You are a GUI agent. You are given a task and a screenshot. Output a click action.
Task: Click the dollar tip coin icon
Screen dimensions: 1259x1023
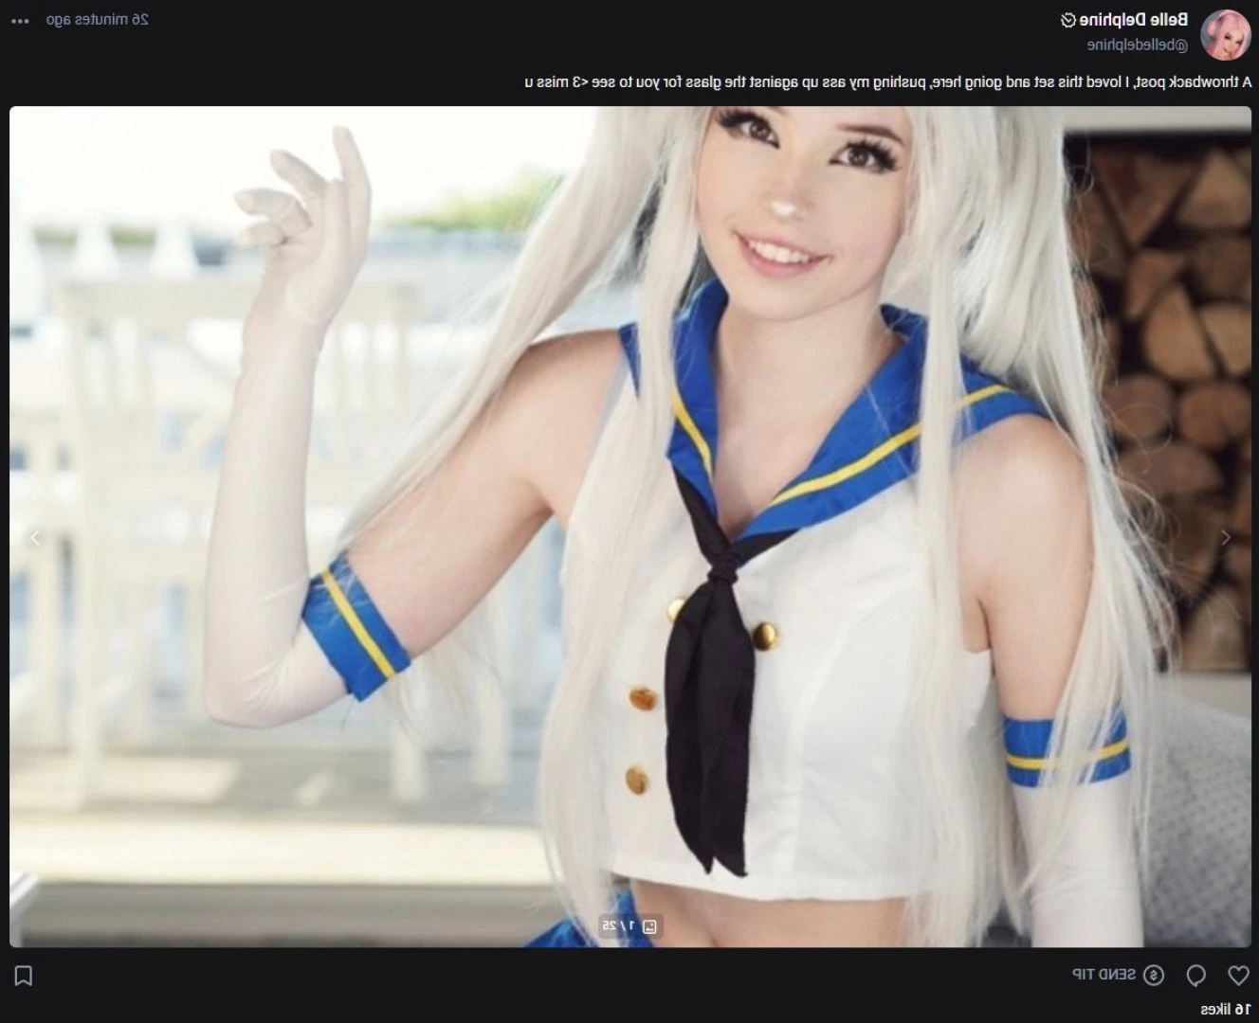[x=1154, y=975]
